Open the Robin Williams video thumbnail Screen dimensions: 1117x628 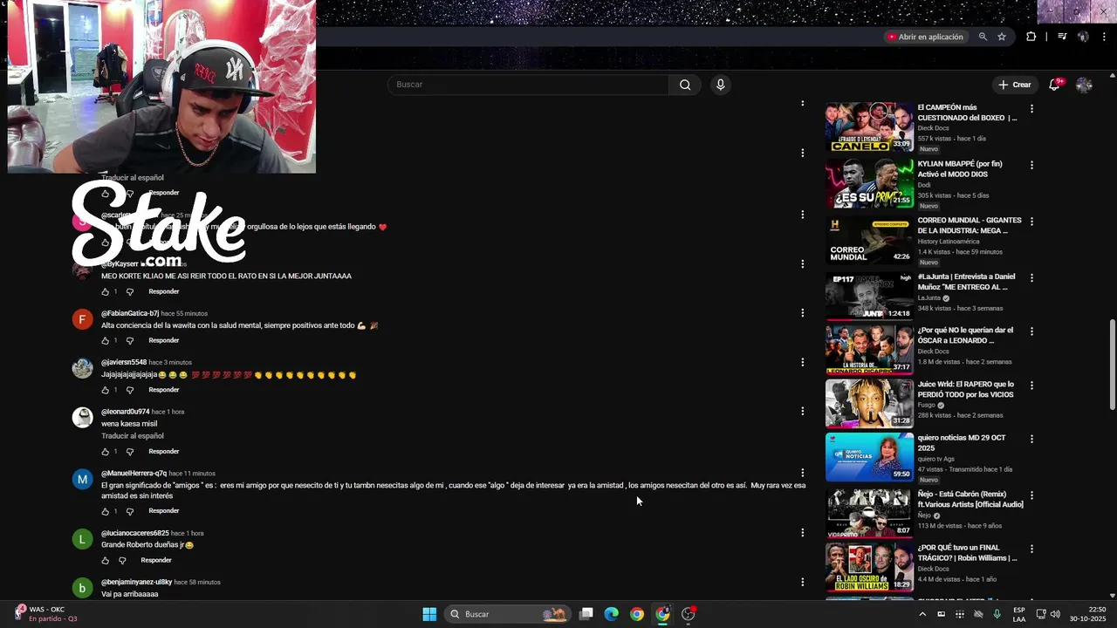[869, 568]
